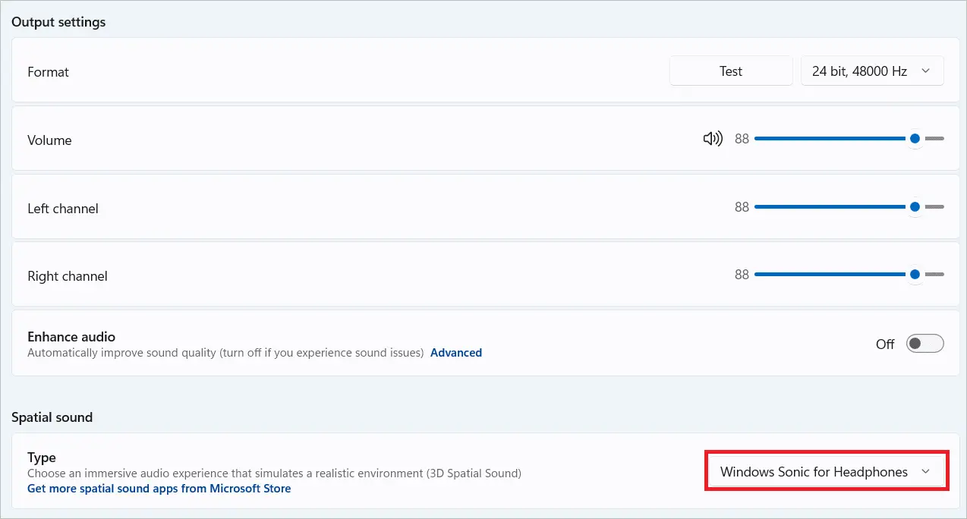The width and height of the screenshot is (967, 519).
Task: Click the Left channel value 88 label
Action: pyautogui.click(x=742, y=207)
